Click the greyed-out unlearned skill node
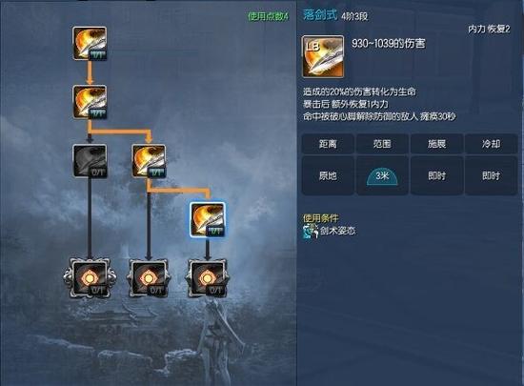Screen dimensions: 524x386 tap(90, 161)
